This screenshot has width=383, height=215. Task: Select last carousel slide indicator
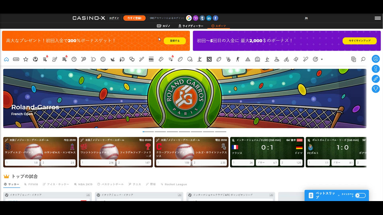[x=221, y=132]
